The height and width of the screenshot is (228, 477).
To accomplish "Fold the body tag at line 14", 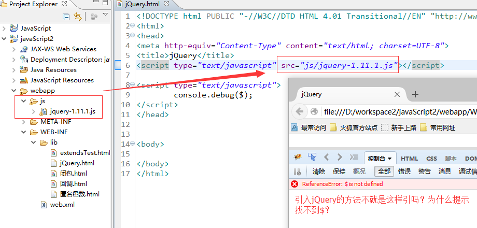I will 132,144.
